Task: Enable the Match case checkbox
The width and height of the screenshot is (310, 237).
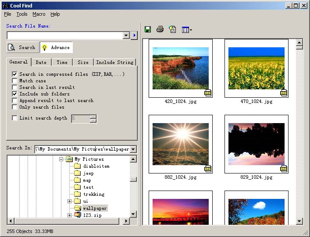Action: click(14, 81)
